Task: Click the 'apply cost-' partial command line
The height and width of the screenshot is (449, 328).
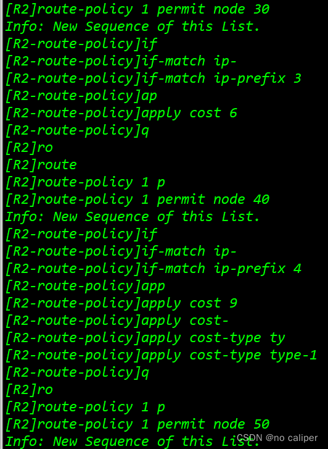Action: tap(117, 321)
